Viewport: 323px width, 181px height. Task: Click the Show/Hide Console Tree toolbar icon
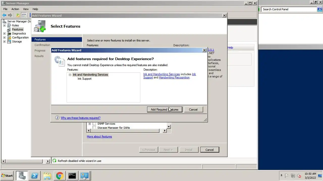point(23,15)
